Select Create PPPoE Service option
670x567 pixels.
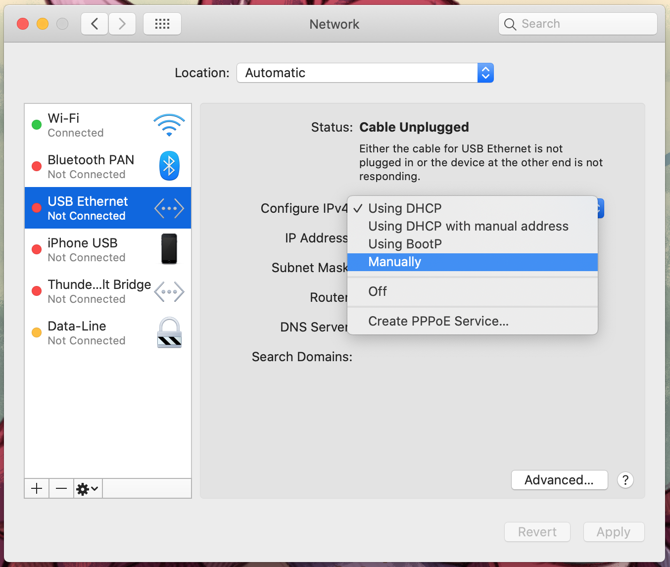tap(438, 321)
